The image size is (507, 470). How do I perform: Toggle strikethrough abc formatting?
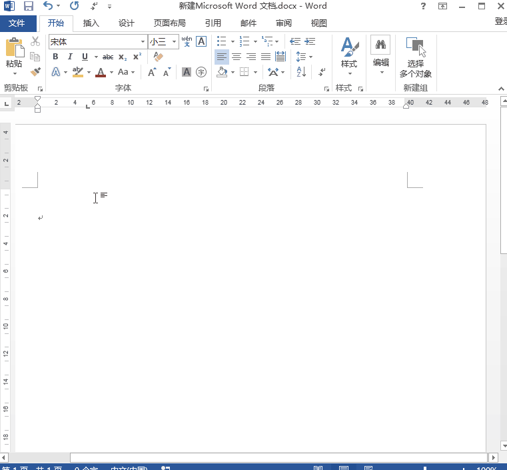tap(108, 57)
